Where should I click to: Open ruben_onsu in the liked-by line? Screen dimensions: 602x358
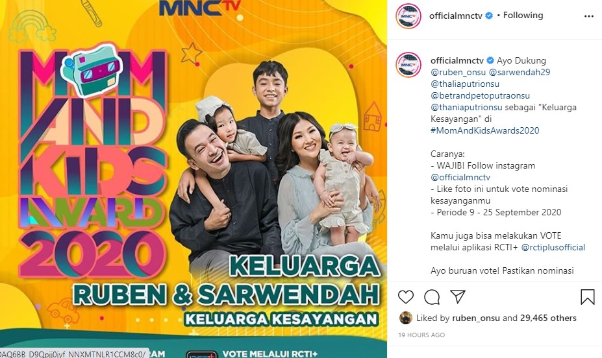coord(476,318)
